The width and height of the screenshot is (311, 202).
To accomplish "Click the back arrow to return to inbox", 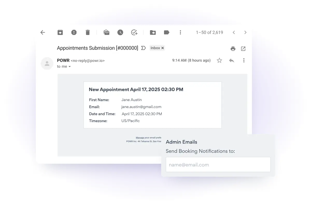I will (43, 32).
